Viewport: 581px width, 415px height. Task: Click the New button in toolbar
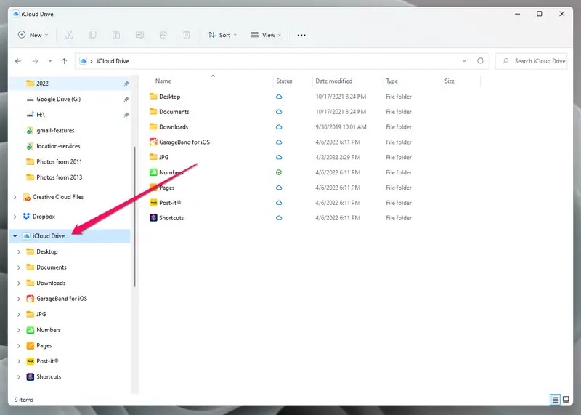(33, 35)
